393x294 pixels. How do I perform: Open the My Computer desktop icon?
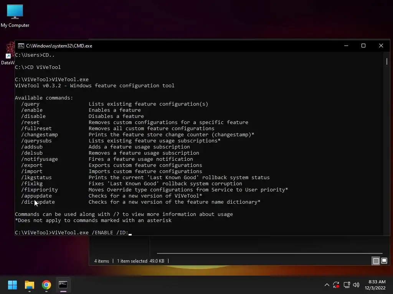(x=15, y=16)
